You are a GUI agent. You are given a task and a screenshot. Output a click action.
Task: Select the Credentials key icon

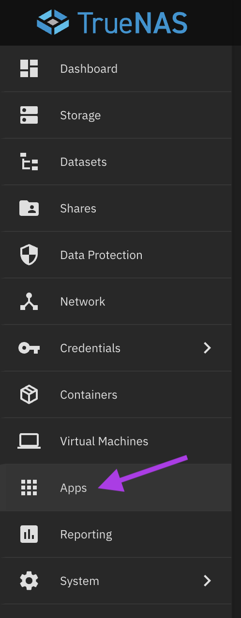(x=29, y=348)
